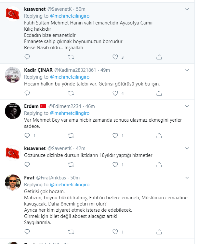This screenshot has height=244, width=198.
Task: Open the 46m timestamp on Erdem's tweet
Action: pos(90,106)
